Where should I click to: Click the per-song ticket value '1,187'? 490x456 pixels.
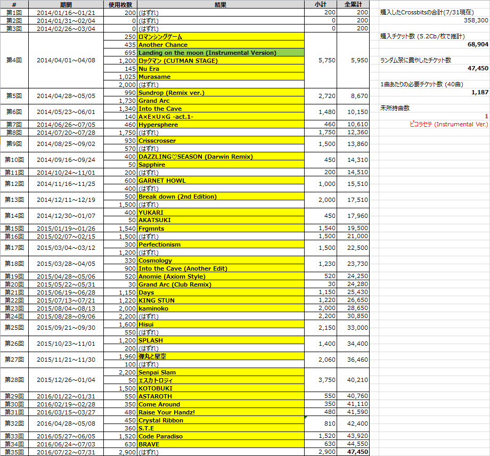480,92
